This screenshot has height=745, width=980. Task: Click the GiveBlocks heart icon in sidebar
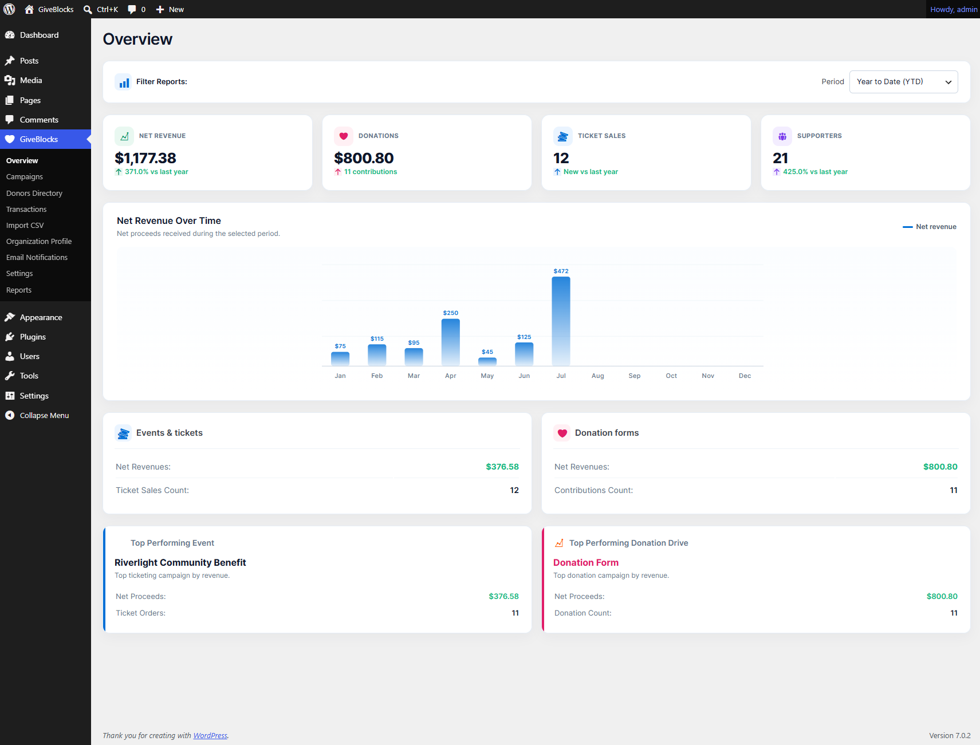pyautogui.click(x=10, y=139)
